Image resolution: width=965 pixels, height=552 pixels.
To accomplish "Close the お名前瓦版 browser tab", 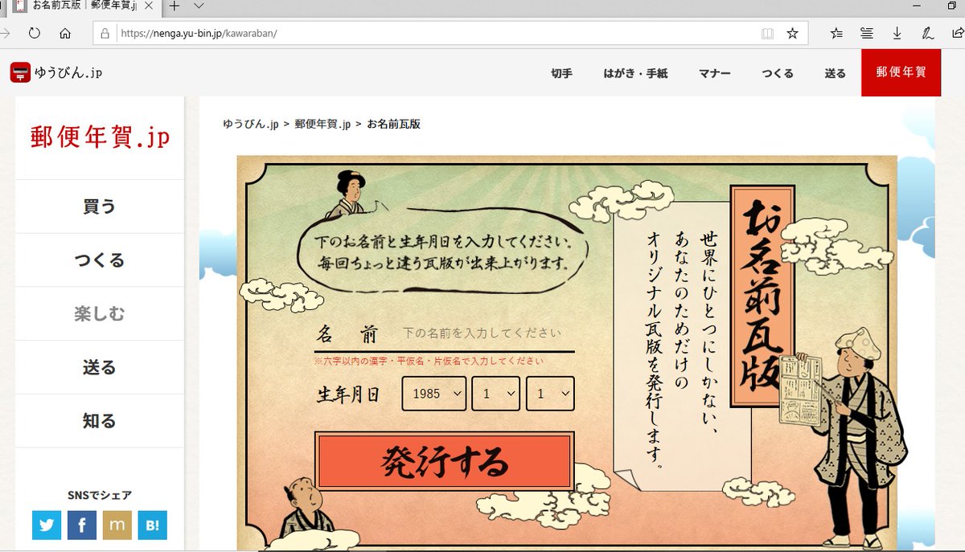I will pyautogui.click(x=148, y=6).
